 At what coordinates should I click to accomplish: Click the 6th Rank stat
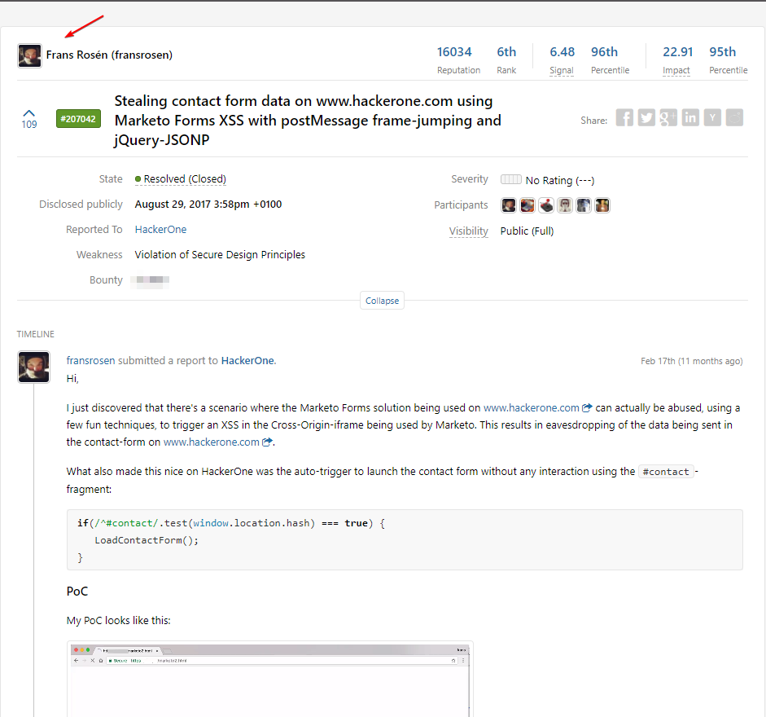coord(506,52)
